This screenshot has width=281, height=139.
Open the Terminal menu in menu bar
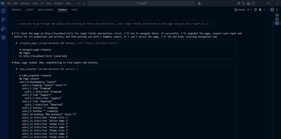58,3
